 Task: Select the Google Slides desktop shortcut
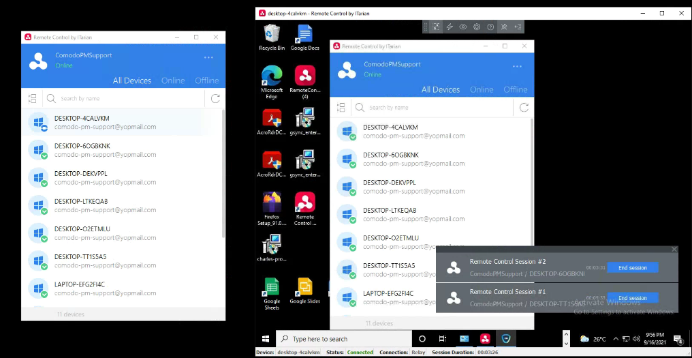[x=305, y=290]
